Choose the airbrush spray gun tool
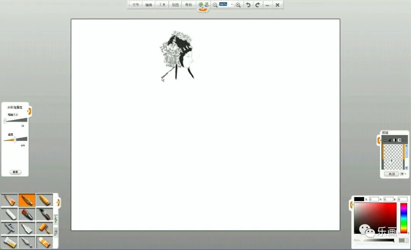 click(10, 228)
